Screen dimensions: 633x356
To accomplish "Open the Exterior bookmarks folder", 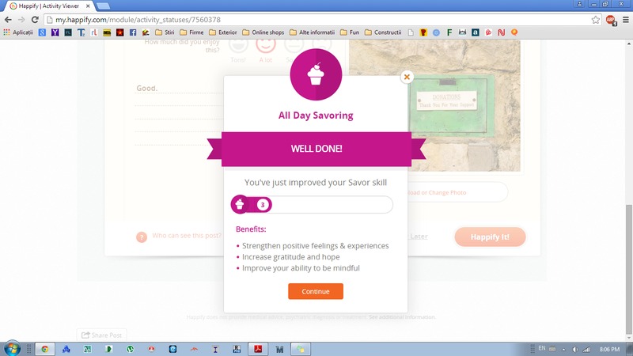I will click(x=223, y=32).
